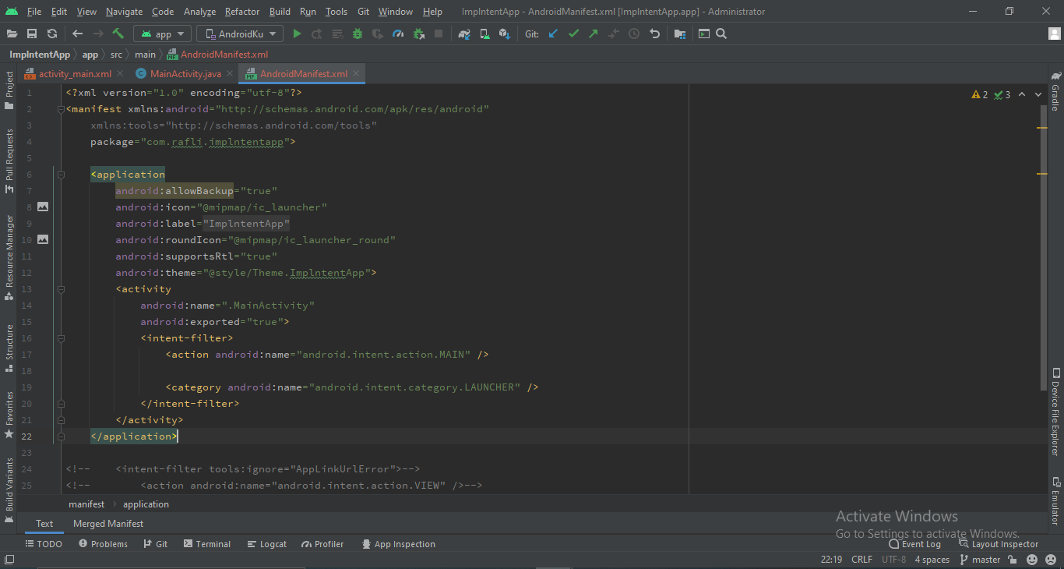Open the Gradle side panel

tap(1055, 91)
